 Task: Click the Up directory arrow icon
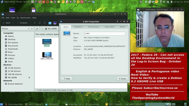(35, 23)
